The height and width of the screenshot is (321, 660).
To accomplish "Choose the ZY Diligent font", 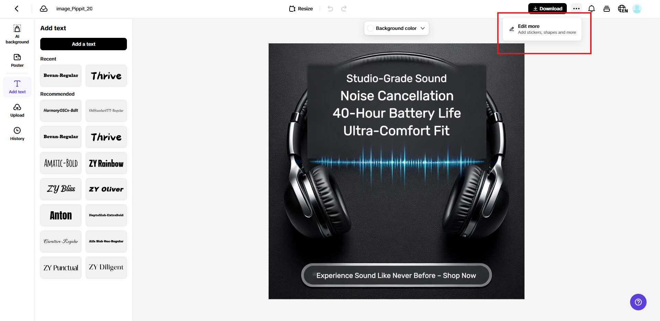I will (106, 268).
